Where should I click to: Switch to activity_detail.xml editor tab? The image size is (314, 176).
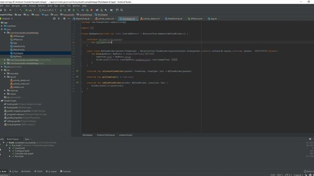coord(151,19)
